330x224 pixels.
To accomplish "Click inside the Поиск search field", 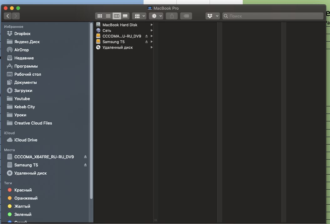I will coord(273,16).
